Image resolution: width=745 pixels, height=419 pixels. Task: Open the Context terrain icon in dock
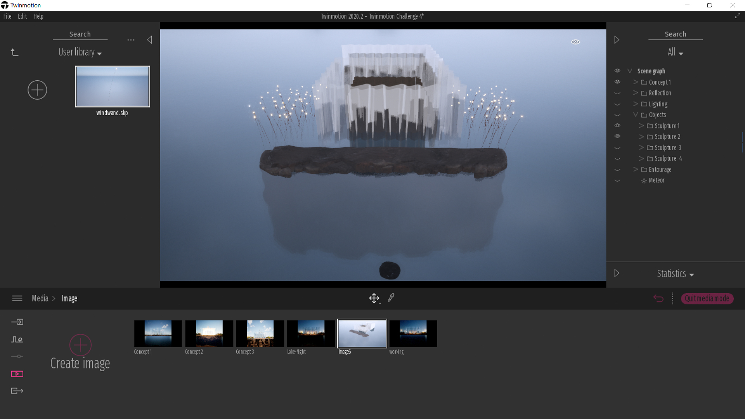[x=17, y=339]
